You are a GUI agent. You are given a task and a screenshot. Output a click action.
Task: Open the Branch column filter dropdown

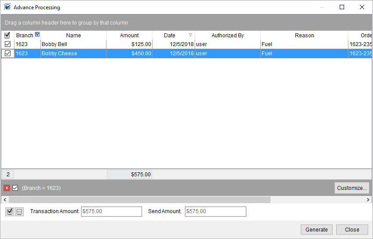pyautogui.click(x=37, y=35)
